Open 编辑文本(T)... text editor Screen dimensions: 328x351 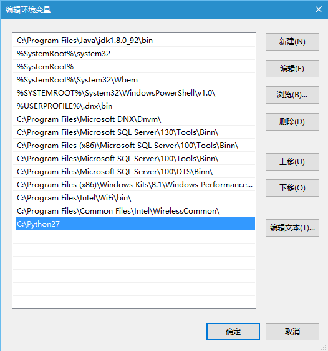point(292,228)
